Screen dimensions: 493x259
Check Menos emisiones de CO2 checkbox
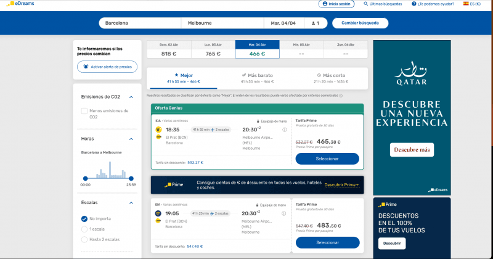[x=84, y=111]
